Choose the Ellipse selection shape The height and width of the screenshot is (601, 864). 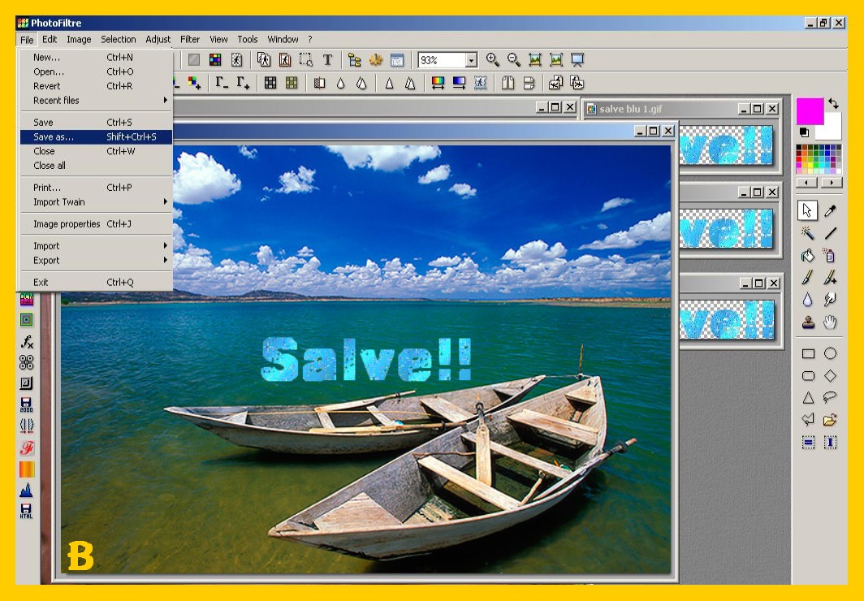(830, 354)
